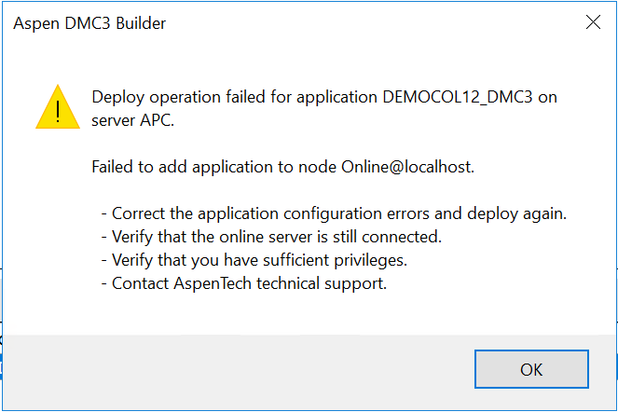Click the word 'connected' in the message
618x412 pixels.
tap(402, 237)
